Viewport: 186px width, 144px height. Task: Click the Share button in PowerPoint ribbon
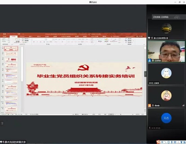pyautogui.click(x=139, y=36)
